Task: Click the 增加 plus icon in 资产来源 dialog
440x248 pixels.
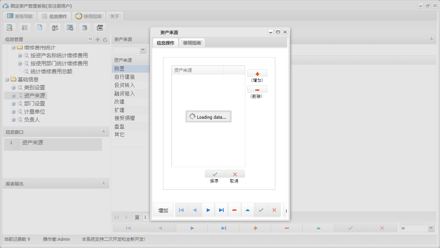Action: [x=257, y=73]
